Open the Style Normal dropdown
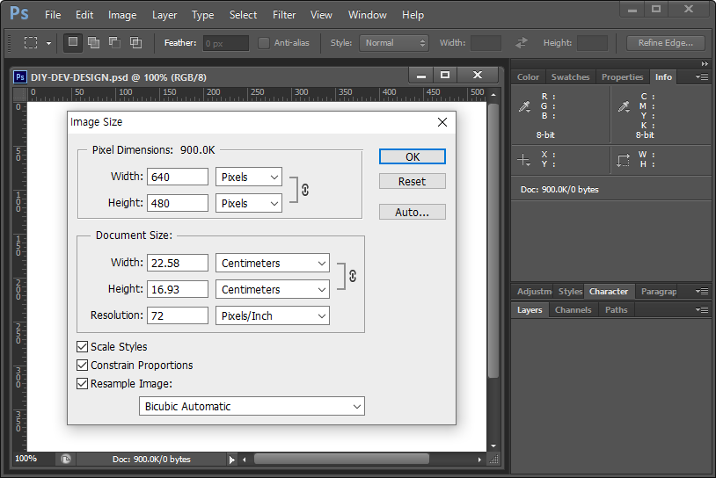This screenshot has width=716, height=478. (393, 43)
